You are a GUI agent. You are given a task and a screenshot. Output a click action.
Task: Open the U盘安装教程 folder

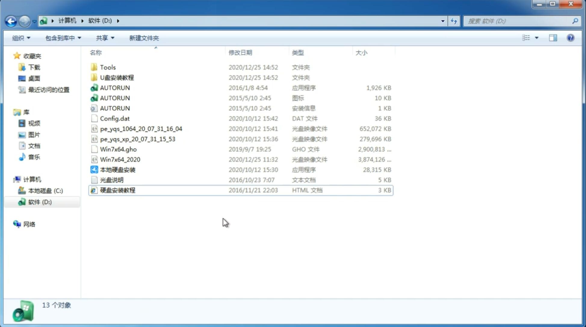coord(117,77)
